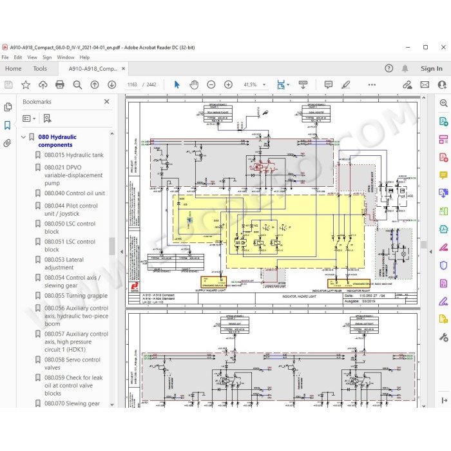Collapse the left navigation pane arrow
This screenshot has width=451, height=451.
pyautogui.click(x=122, y=252)
